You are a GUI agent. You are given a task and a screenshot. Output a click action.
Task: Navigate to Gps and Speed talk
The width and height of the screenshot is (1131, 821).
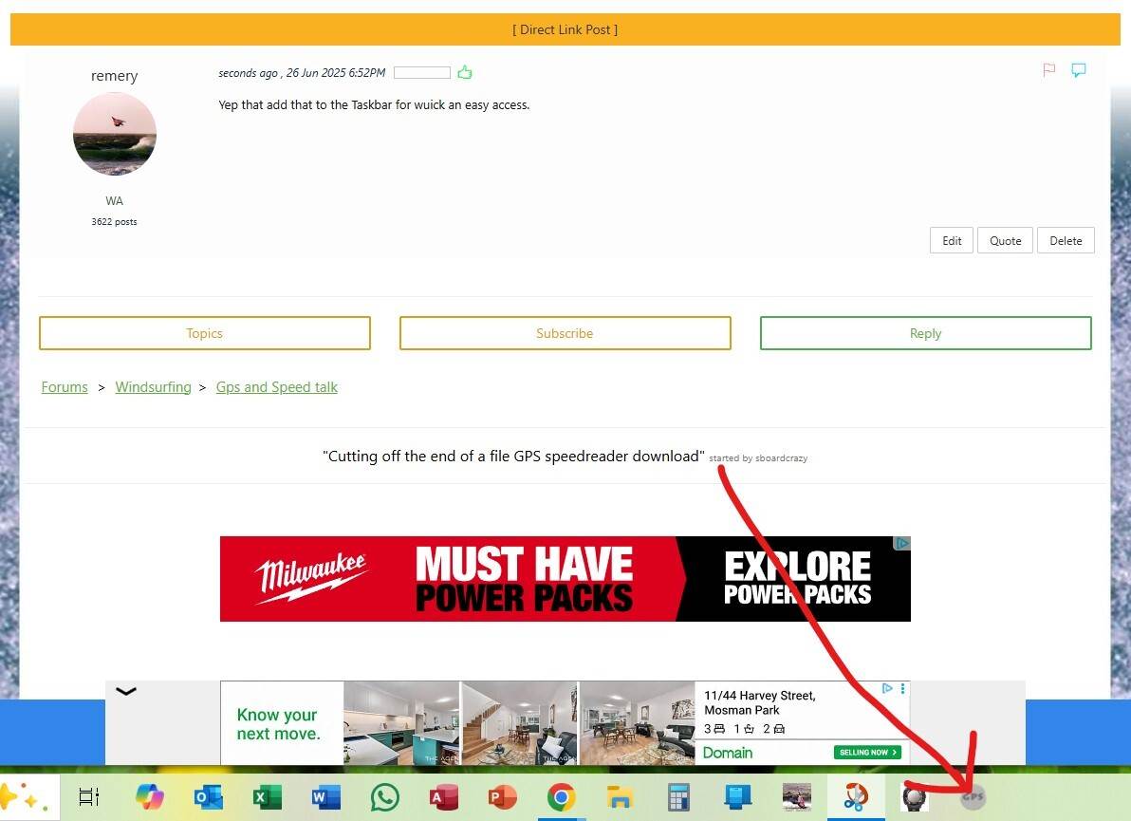click(x=276, y=386)
